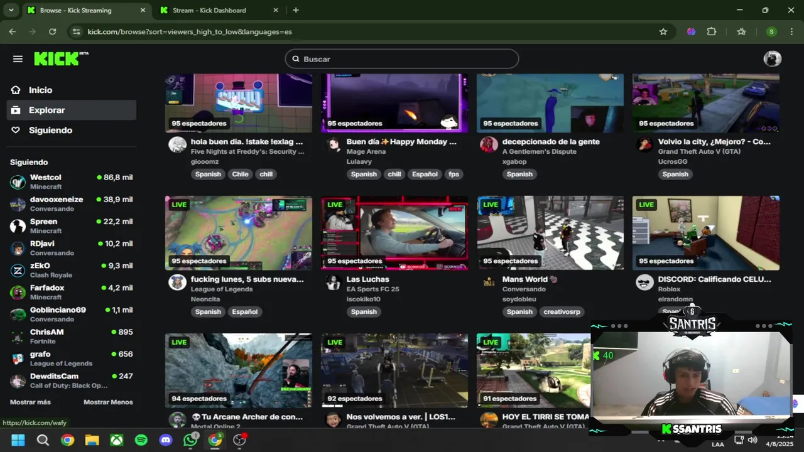Focus the Buscar search field

(402, 59)
